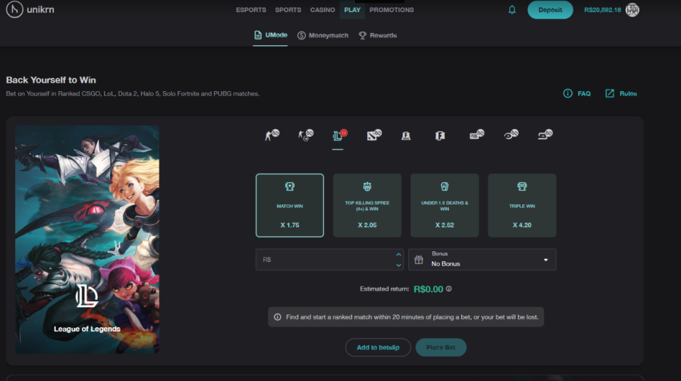The width and height of the screenshot is (681, 381).
Task: Decrease bet amount with down arrow
Action: (x=398, y=265)
